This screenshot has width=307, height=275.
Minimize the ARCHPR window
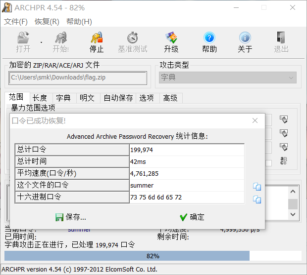[x=236, y=7]
